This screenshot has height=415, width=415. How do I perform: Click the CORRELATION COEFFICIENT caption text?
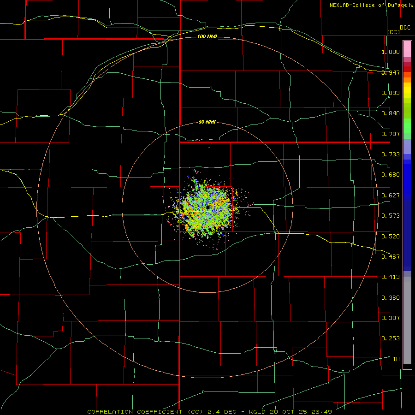pos(135,412)
